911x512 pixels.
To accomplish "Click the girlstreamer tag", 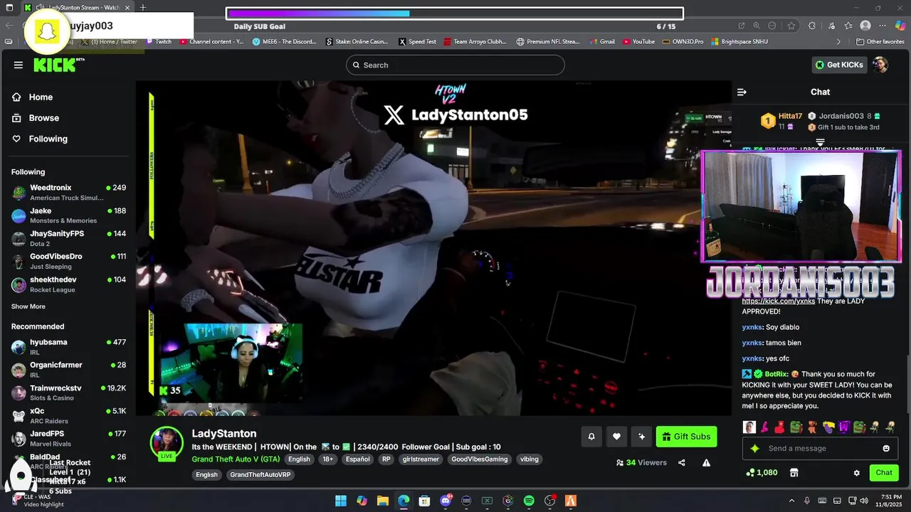I will 420,459.
